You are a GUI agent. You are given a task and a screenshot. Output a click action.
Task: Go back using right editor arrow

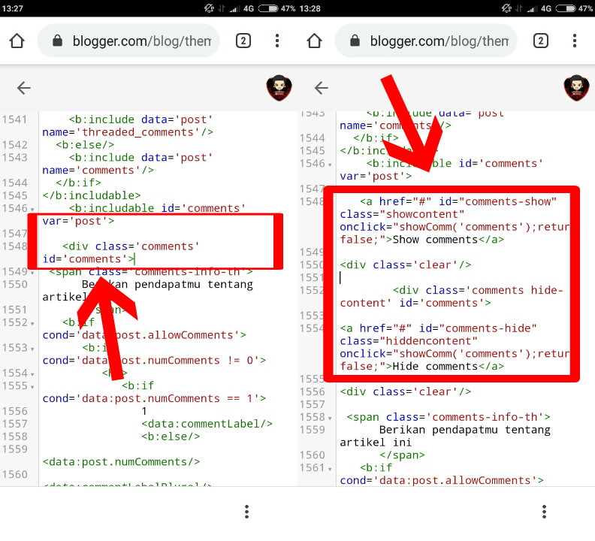tap(321, 88)
